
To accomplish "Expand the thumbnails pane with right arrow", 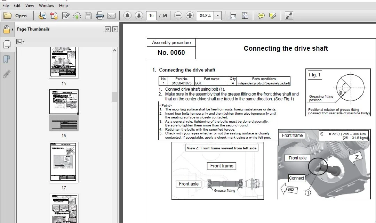I will [x=115, y=29].
